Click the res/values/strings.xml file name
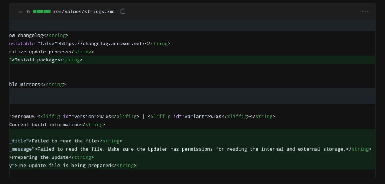 coord(84,11)
